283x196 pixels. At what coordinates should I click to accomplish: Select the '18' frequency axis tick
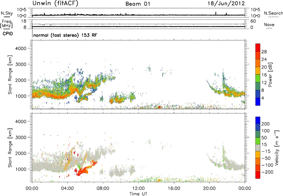tap(24, 21)
